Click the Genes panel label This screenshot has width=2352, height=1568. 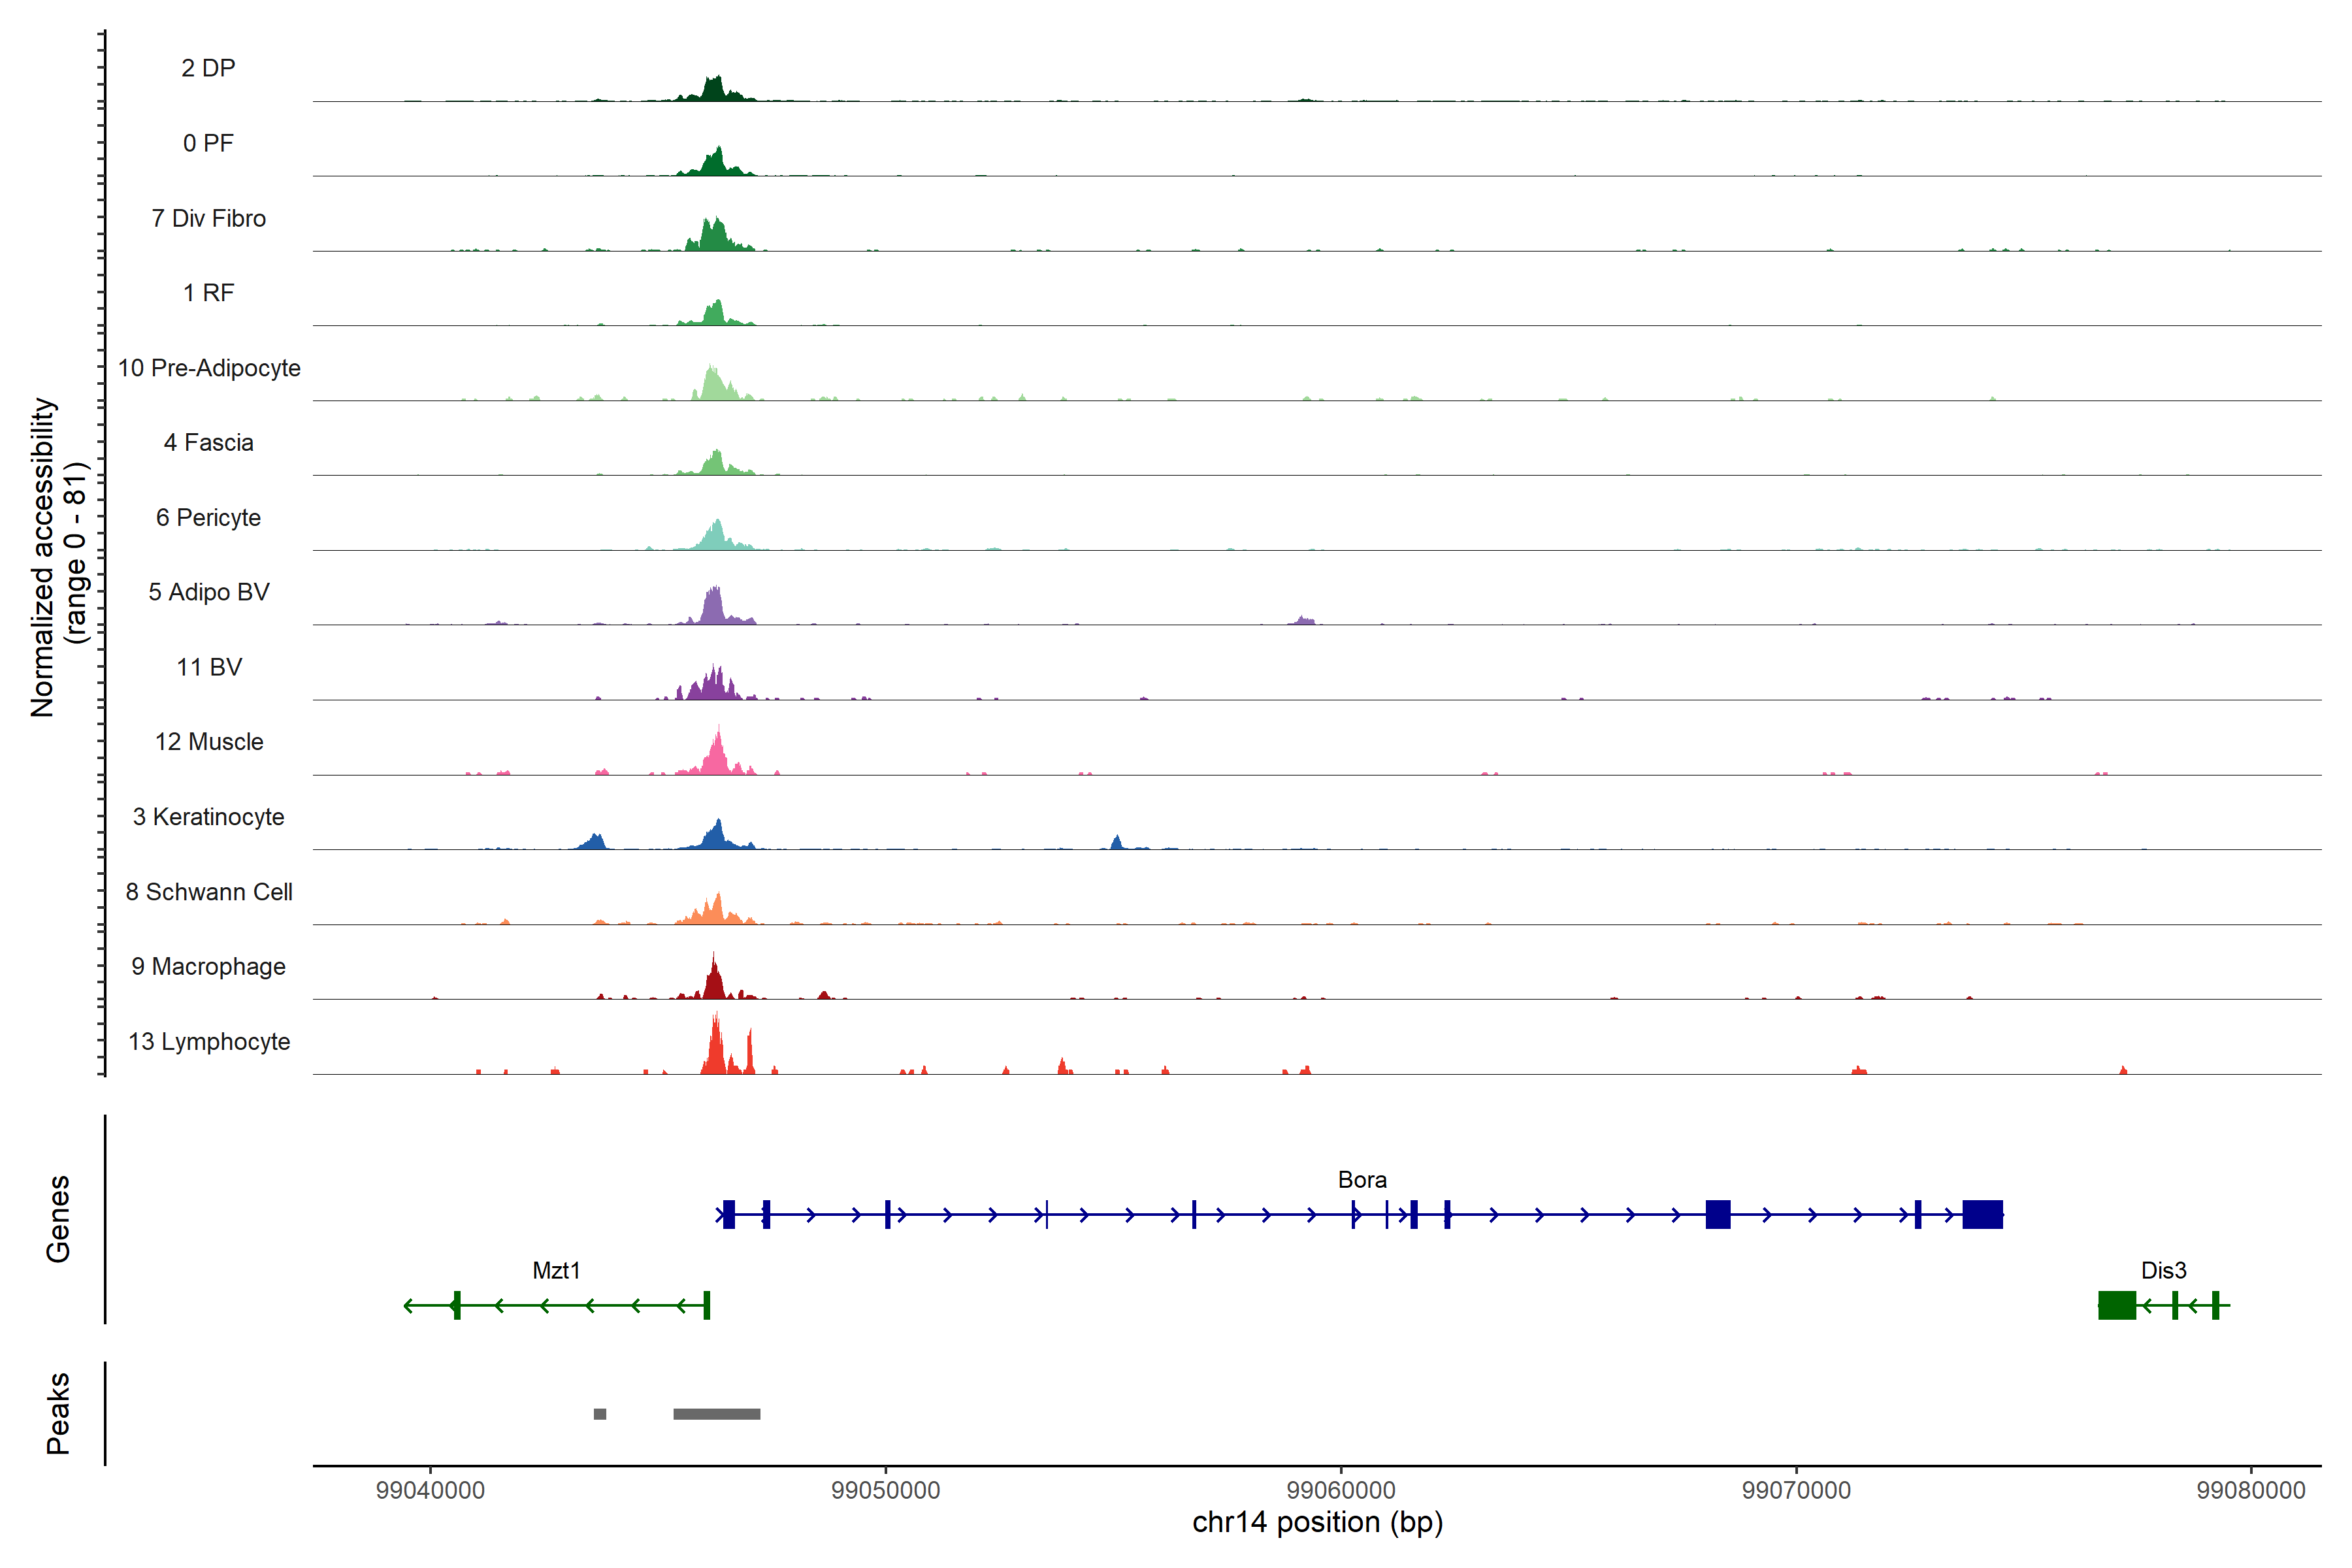(58, 1218)
